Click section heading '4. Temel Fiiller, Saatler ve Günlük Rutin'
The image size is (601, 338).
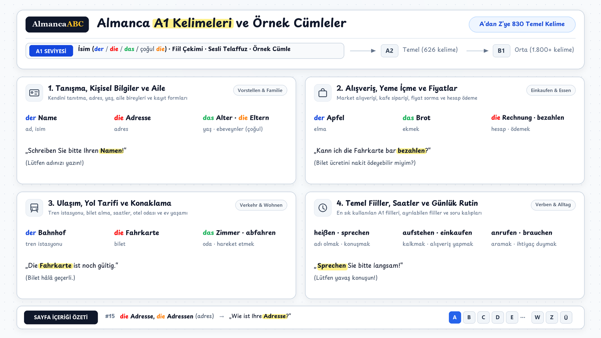(407, 203)
